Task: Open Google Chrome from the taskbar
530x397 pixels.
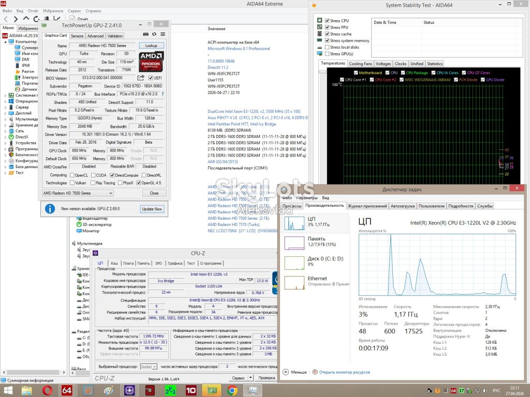Action: tap(232, 390)
